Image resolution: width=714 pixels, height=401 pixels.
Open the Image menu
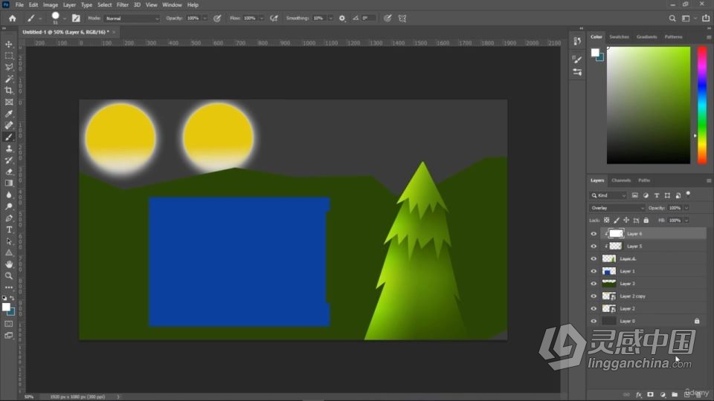51,4
